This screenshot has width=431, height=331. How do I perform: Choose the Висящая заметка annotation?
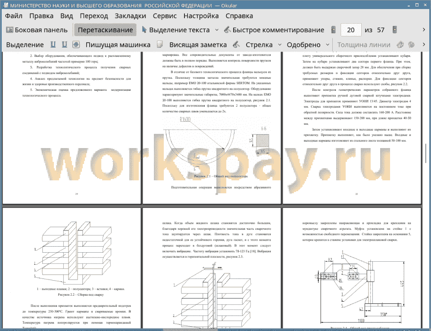[x=198, y=45]
